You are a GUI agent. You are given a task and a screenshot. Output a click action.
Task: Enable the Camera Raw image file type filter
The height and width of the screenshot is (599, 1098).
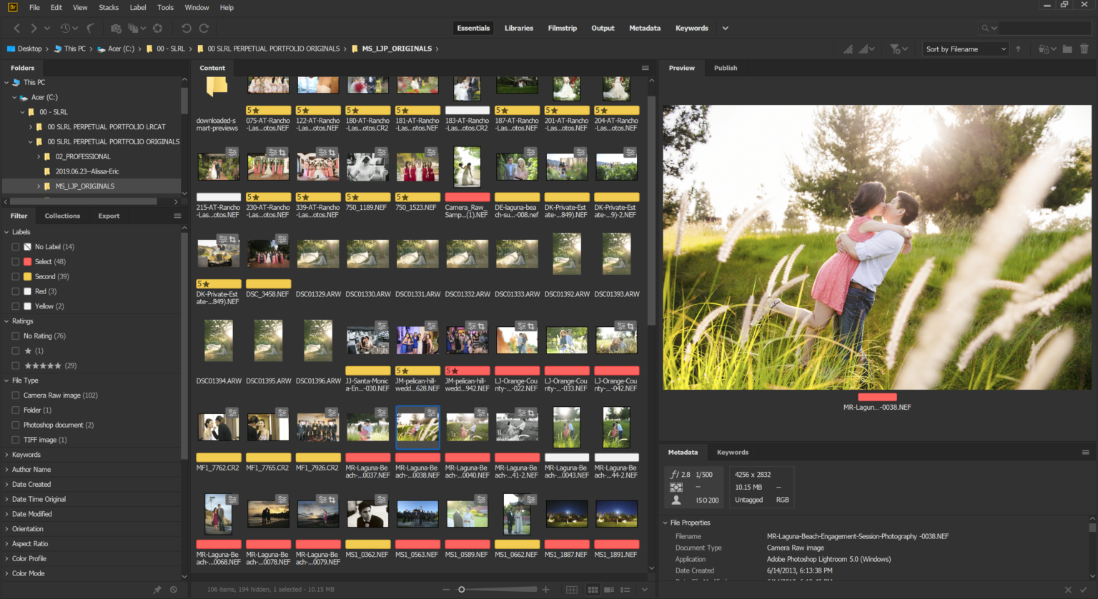click(16, 395)
